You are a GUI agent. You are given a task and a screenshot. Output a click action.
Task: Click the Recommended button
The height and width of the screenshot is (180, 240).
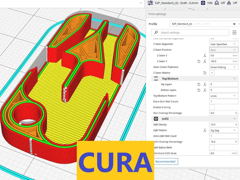(165, 162)
